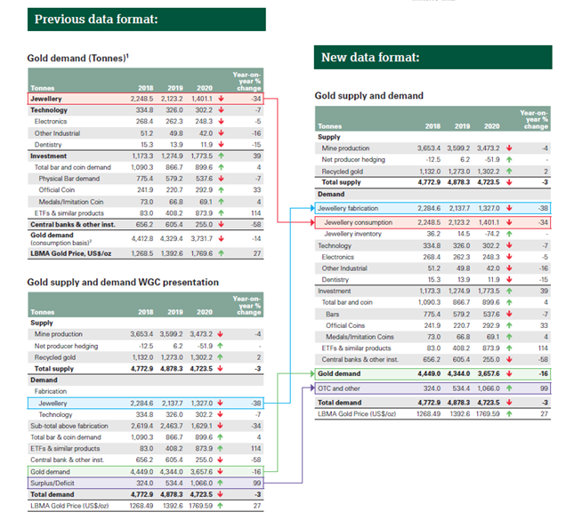Click 'Total bar and coin demand' label in Gold demand table
582x520 pixels.
[x=73, y=167]
